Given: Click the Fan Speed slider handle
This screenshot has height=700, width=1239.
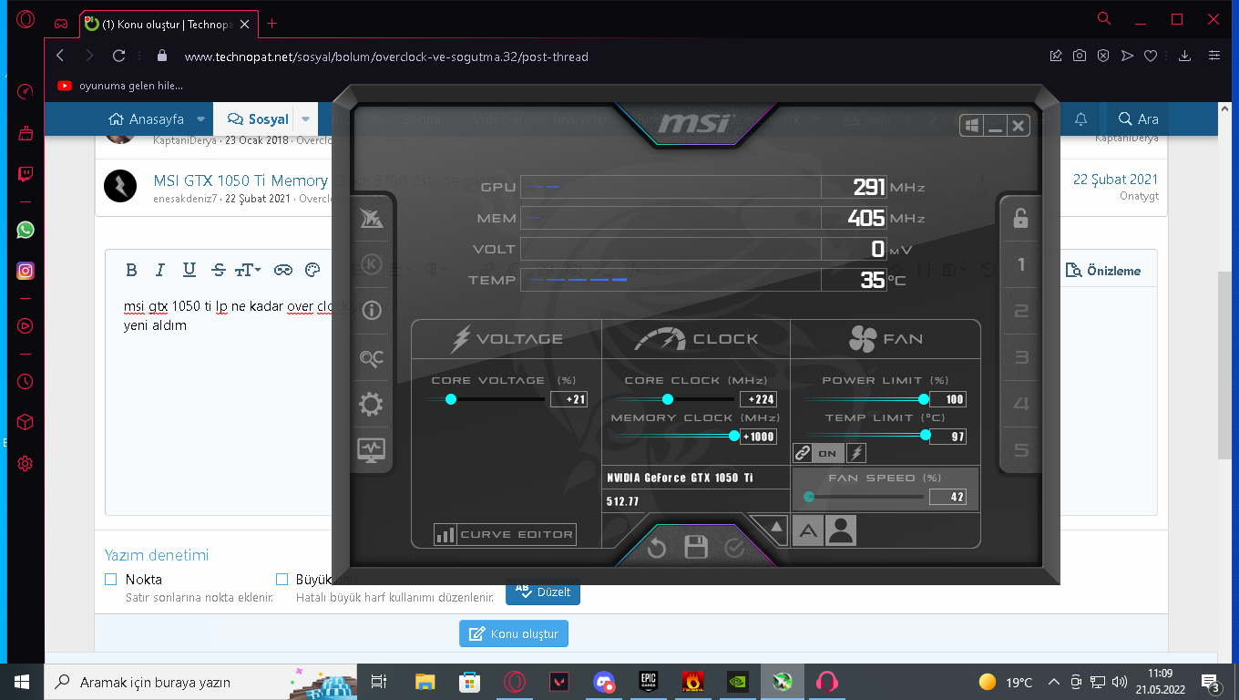Looking at the screenshot, I should 809,497.
